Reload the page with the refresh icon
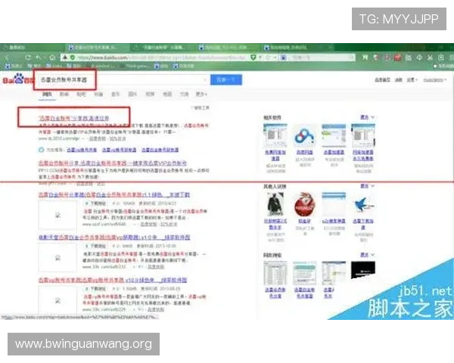The height and width of the screenshot is (363, 454). [x=28, y=57]
